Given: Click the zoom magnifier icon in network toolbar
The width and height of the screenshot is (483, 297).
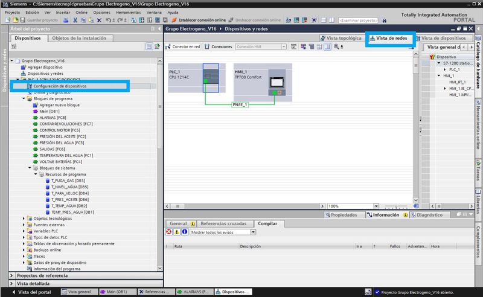Looking at the screenshot, I should (336, 46).
